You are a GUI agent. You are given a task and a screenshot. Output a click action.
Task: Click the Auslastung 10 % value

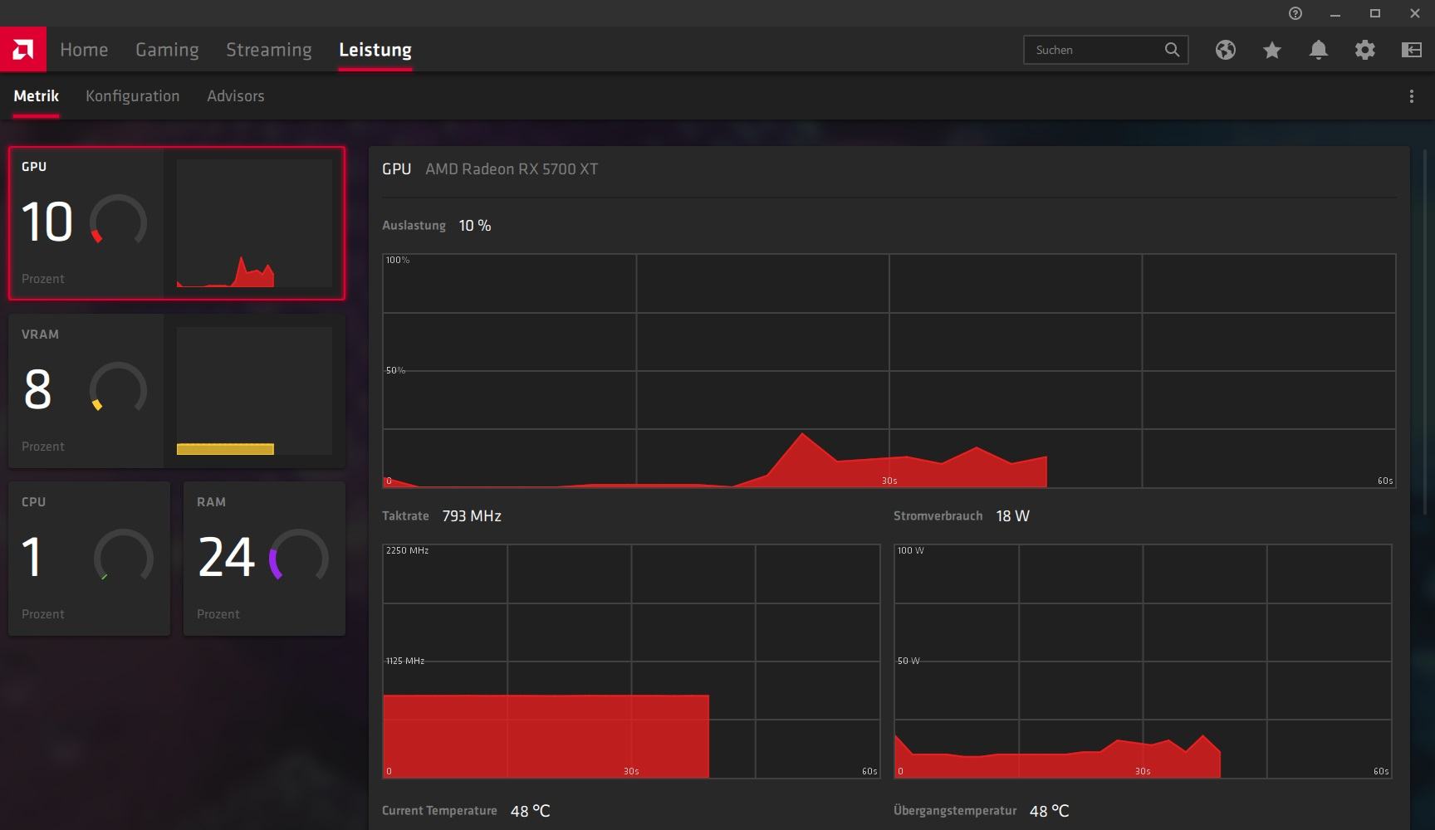click(475, 226)
